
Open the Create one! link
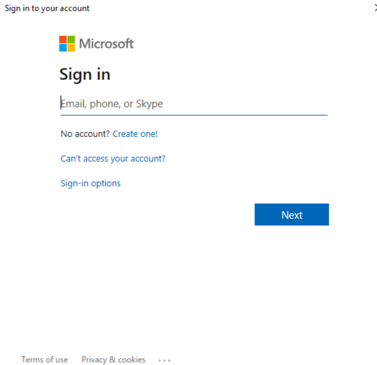tap(135, 134)
